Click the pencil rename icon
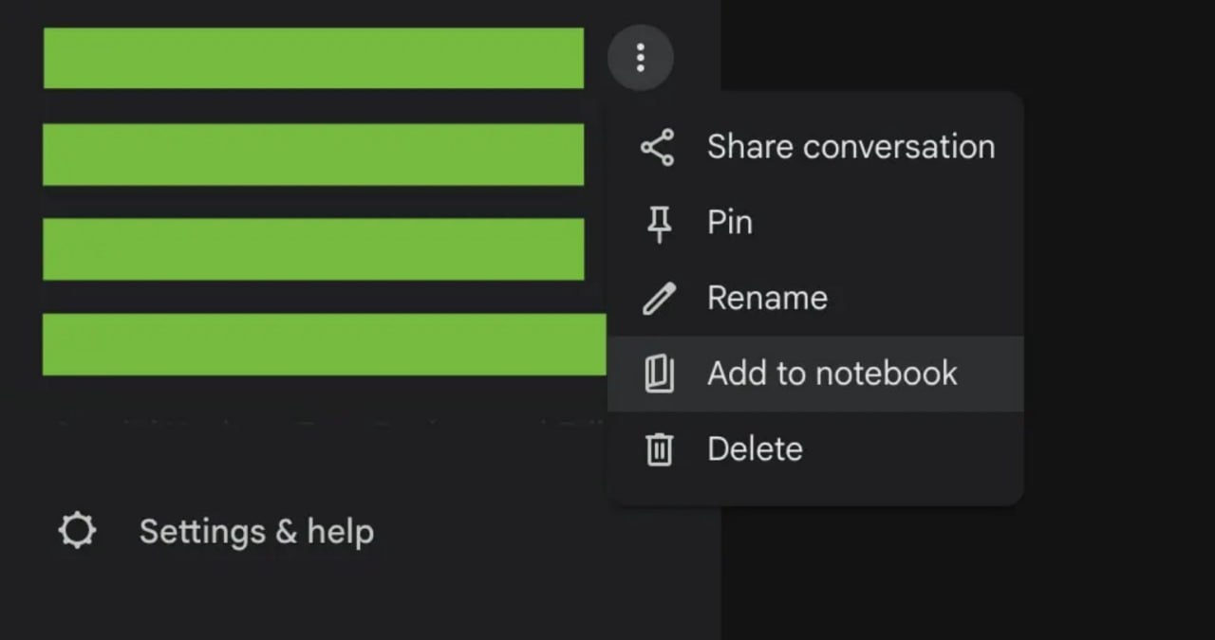The height and width of the screenshot is (640, 1215). [x=659, y=299]
